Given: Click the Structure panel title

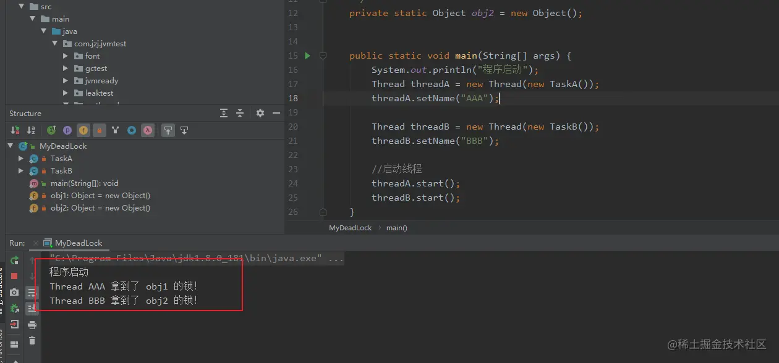Looking at the screenshot, I should [x=25, y=113].
